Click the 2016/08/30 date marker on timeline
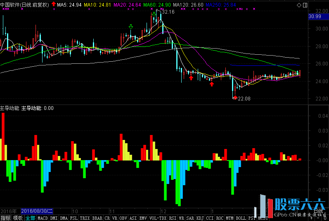The width and height of the screenshot is (329, 221). (37, 211)
